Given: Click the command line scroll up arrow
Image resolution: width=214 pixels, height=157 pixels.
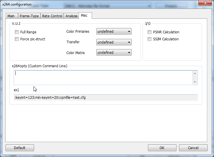Looking at the screenshot, I should pos(195,74).
